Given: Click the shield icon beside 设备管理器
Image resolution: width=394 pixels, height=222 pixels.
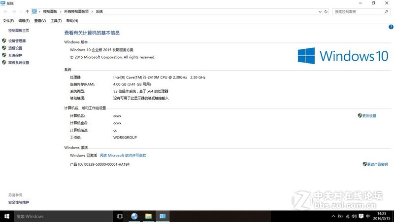Looking at the screenshot, I should (4, 40).
